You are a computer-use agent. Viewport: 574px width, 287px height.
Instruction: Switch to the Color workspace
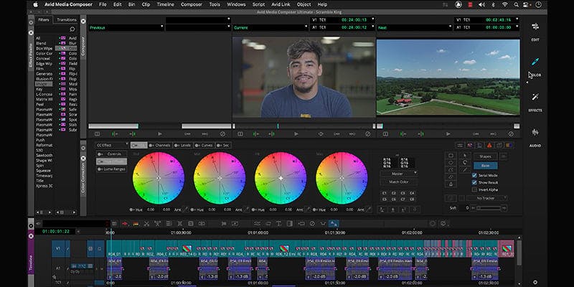pos(535,62)
